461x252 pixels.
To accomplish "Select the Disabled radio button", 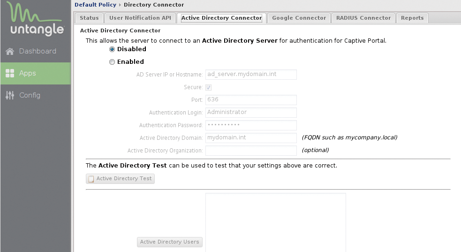I will pos(112,49).
